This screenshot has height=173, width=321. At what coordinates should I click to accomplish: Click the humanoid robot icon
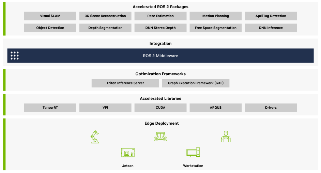point(226,137)
